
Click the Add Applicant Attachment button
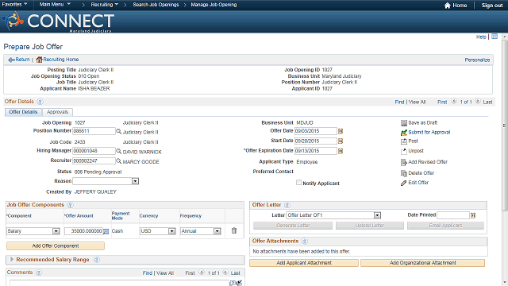coord(304,263)
